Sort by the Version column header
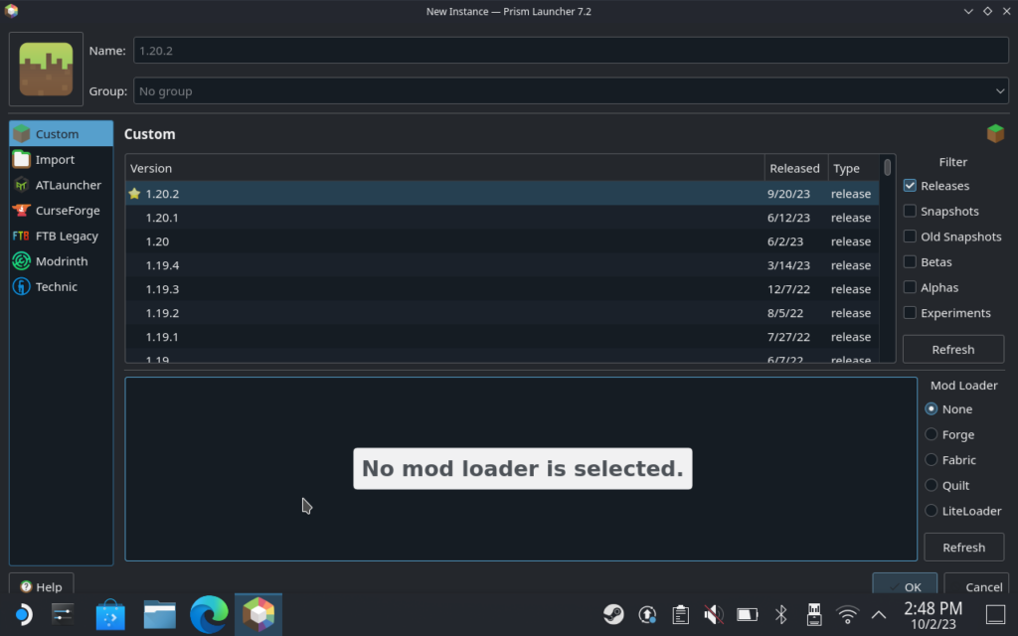 point(444,168)
